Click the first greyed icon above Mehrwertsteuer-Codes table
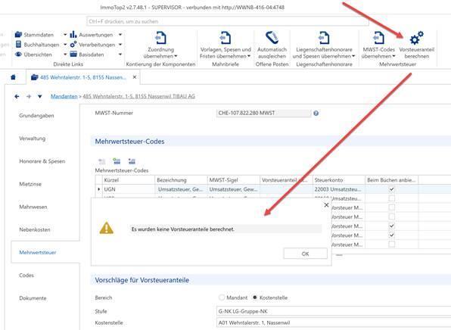Screen dimensions: 451x330 tap(102, 161)
